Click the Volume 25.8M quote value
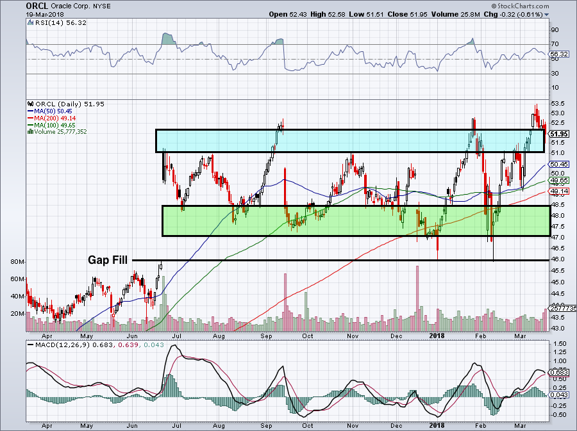Viewport: 577px width, 431px height. click(456, 14)
